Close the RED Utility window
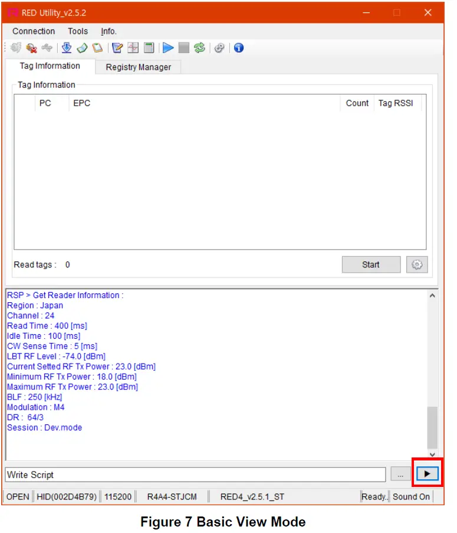Image resolution: width=457 pixels, height=533 pixels. coord(428,12)
